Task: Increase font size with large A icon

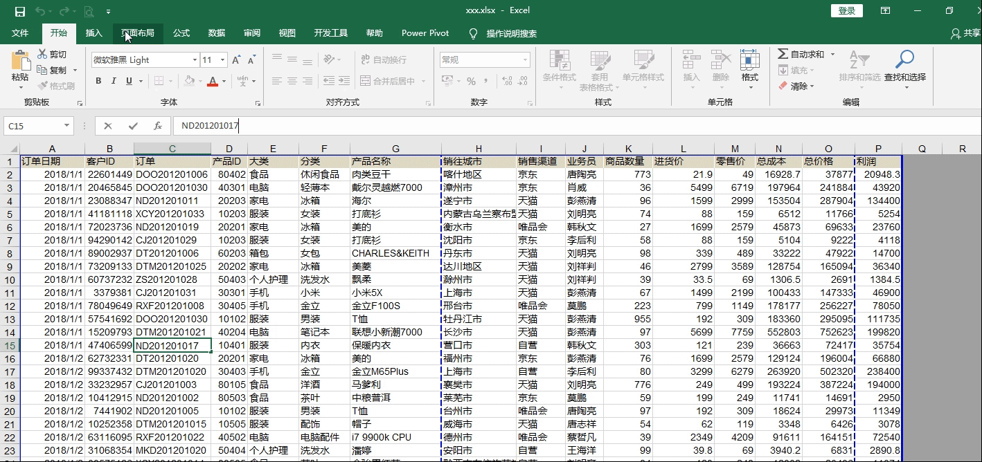Action: tap(236, 60)
